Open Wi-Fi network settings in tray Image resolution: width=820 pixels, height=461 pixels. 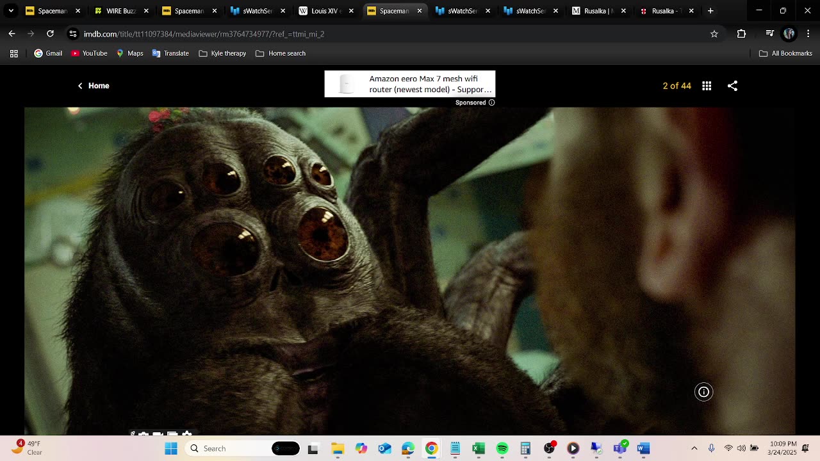pos(728,449)
